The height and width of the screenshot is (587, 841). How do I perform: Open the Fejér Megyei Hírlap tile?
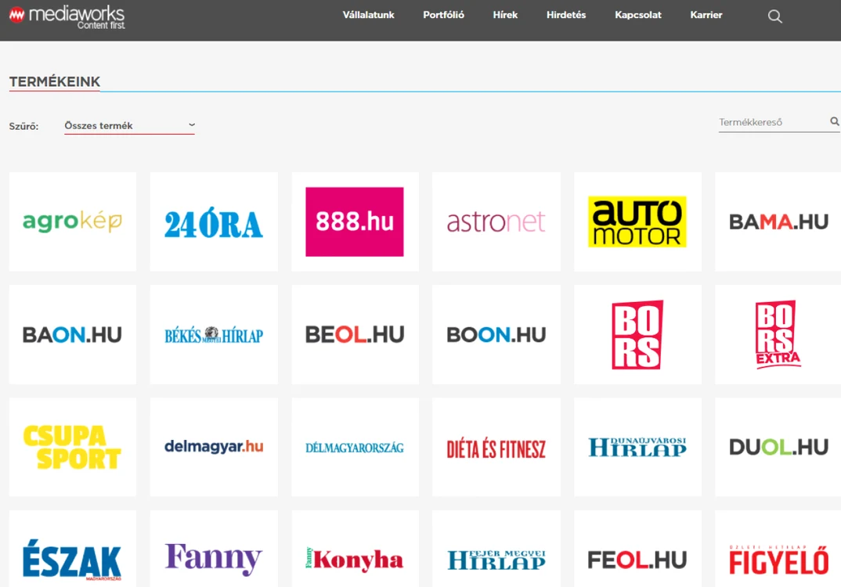[x=496, y=549]
